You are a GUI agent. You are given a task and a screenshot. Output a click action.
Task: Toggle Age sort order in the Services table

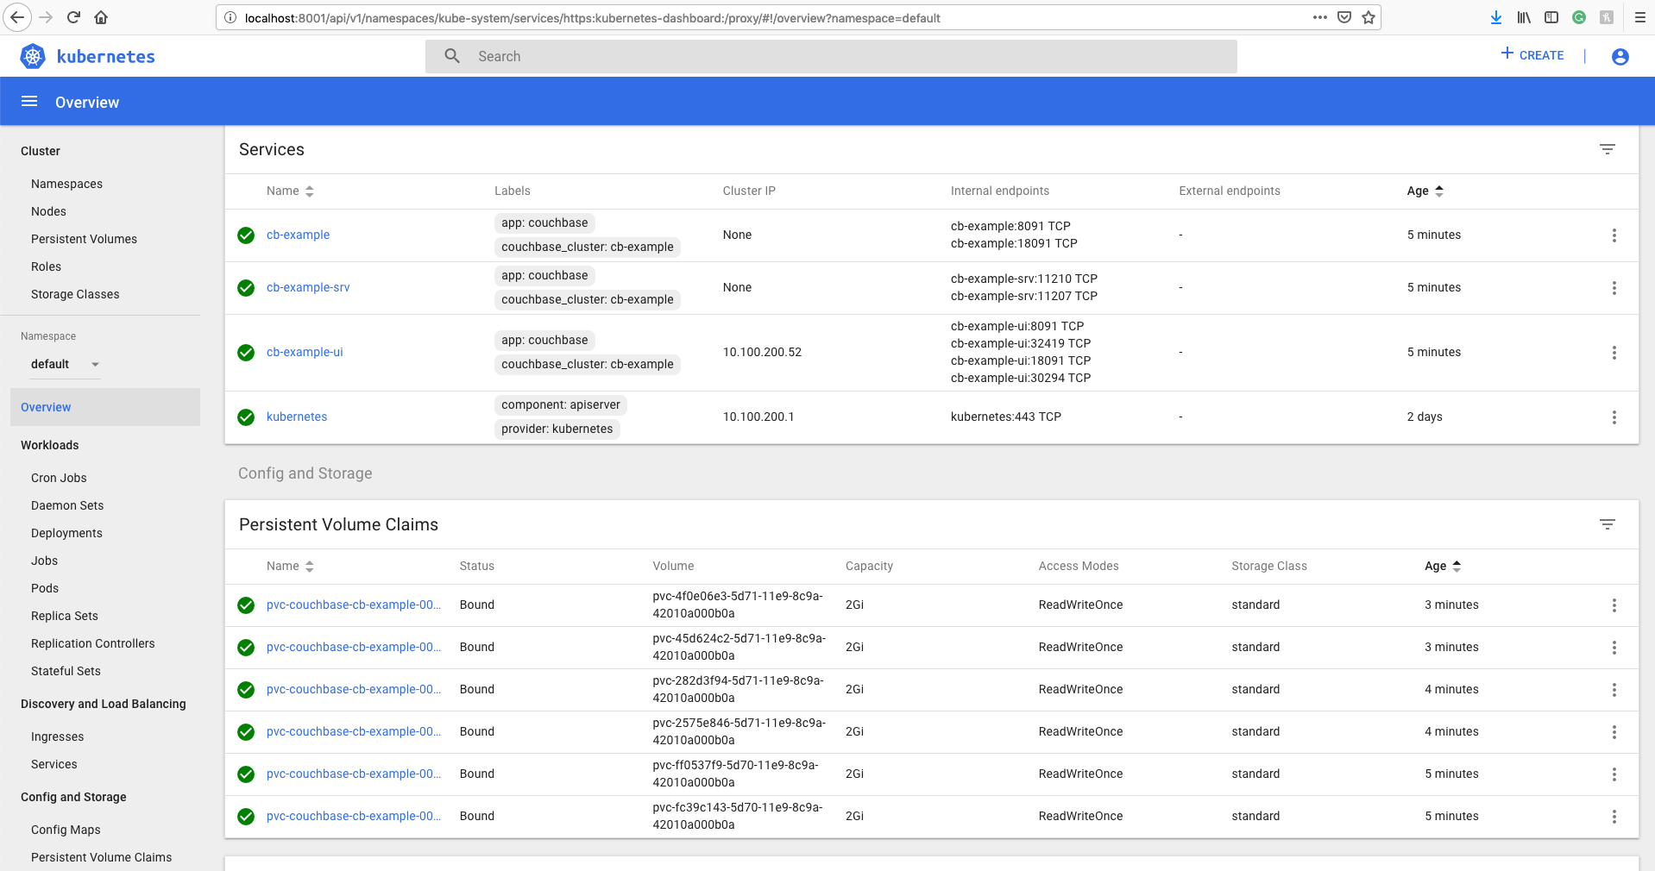(x=1425, y=191)
